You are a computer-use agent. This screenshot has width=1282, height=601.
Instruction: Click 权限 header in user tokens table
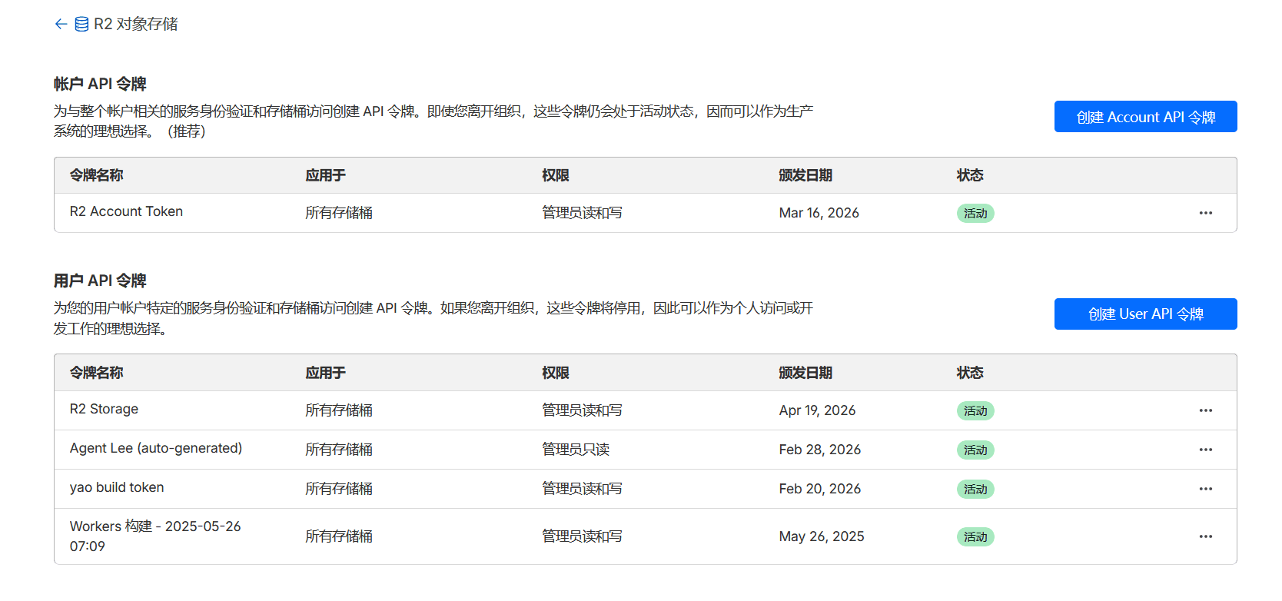(555, 373)
